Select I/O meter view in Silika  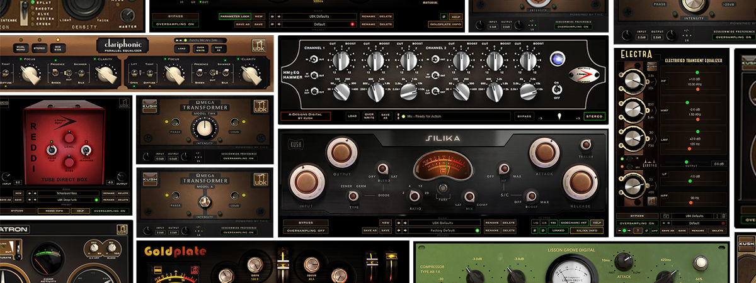tap(535, 223)
